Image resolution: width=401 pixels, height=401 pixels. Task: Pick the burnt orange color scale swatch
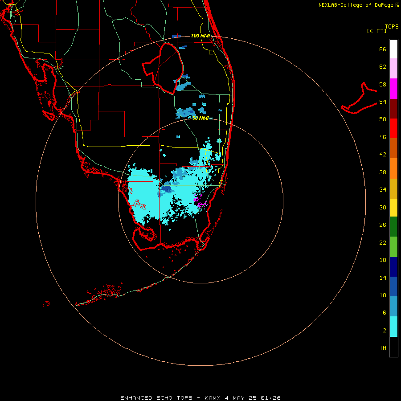point(393,148)
